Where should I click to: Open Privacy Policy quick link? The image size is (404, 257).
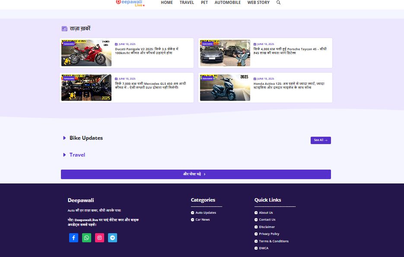coord(269,234)
